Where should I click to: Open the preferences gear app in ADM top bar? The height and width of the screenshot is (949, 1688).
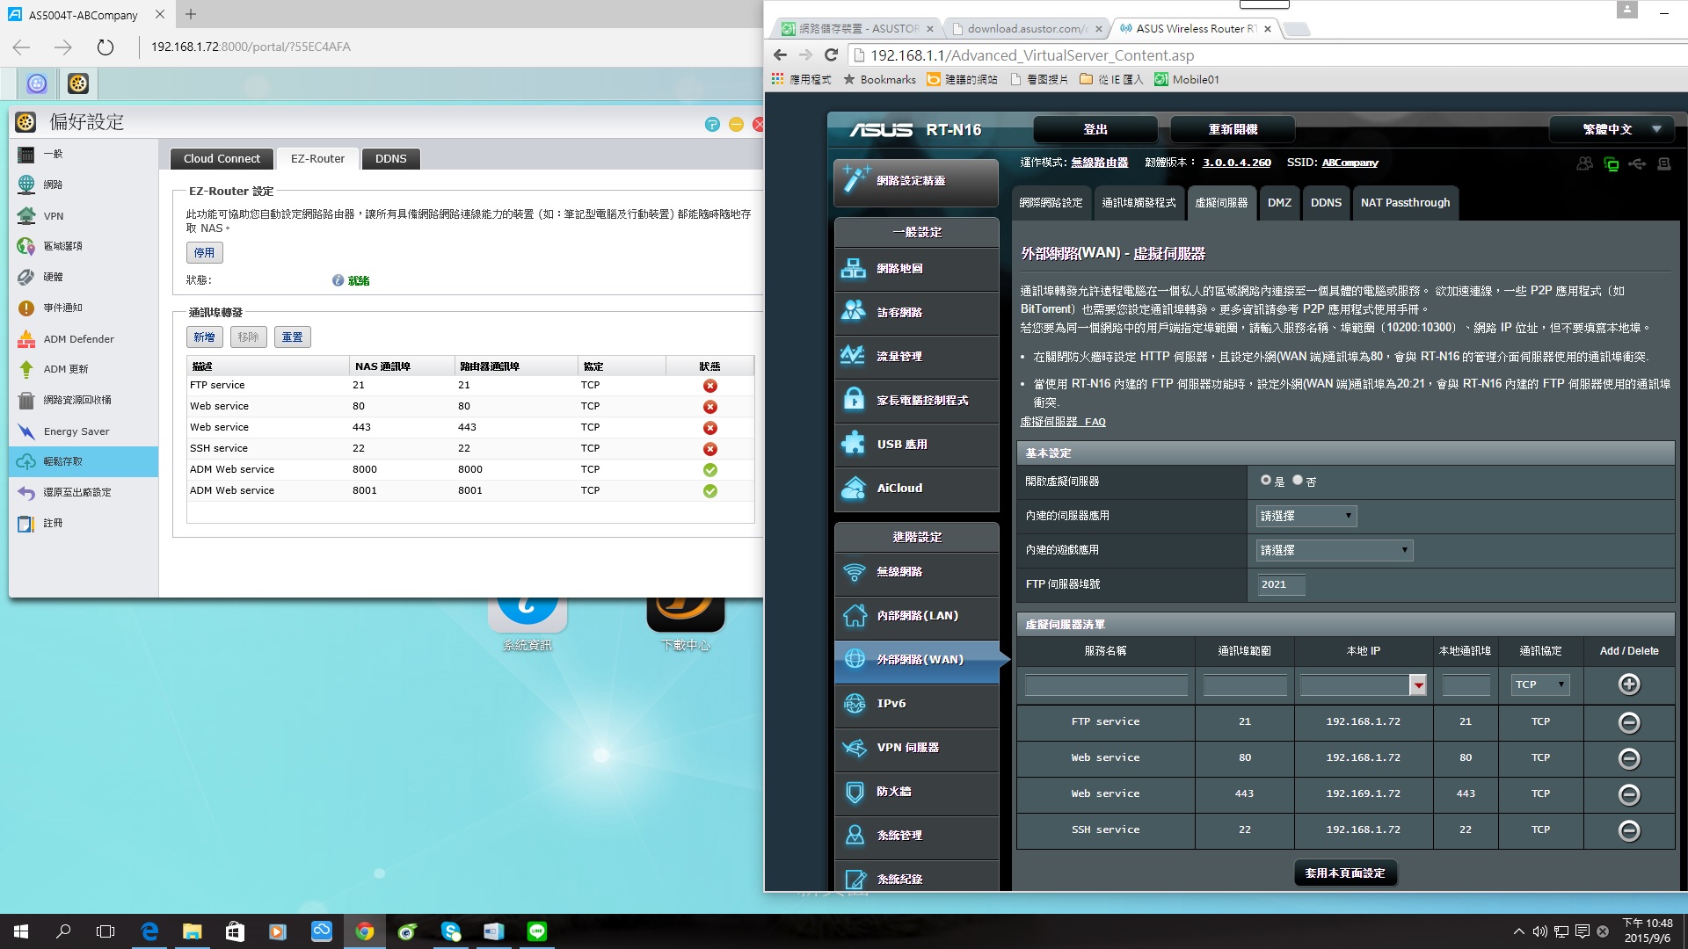click(78, 83)
